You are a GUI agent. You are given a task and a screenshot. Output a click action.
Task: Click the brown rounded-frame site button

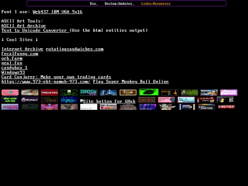(x=128, y=92)
